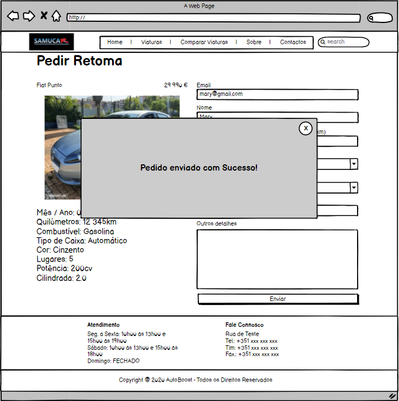Viewport: 399px width, 401px height.
Task: Open Comparar Viaturas menu item
Action: click(x=204, y=43)
